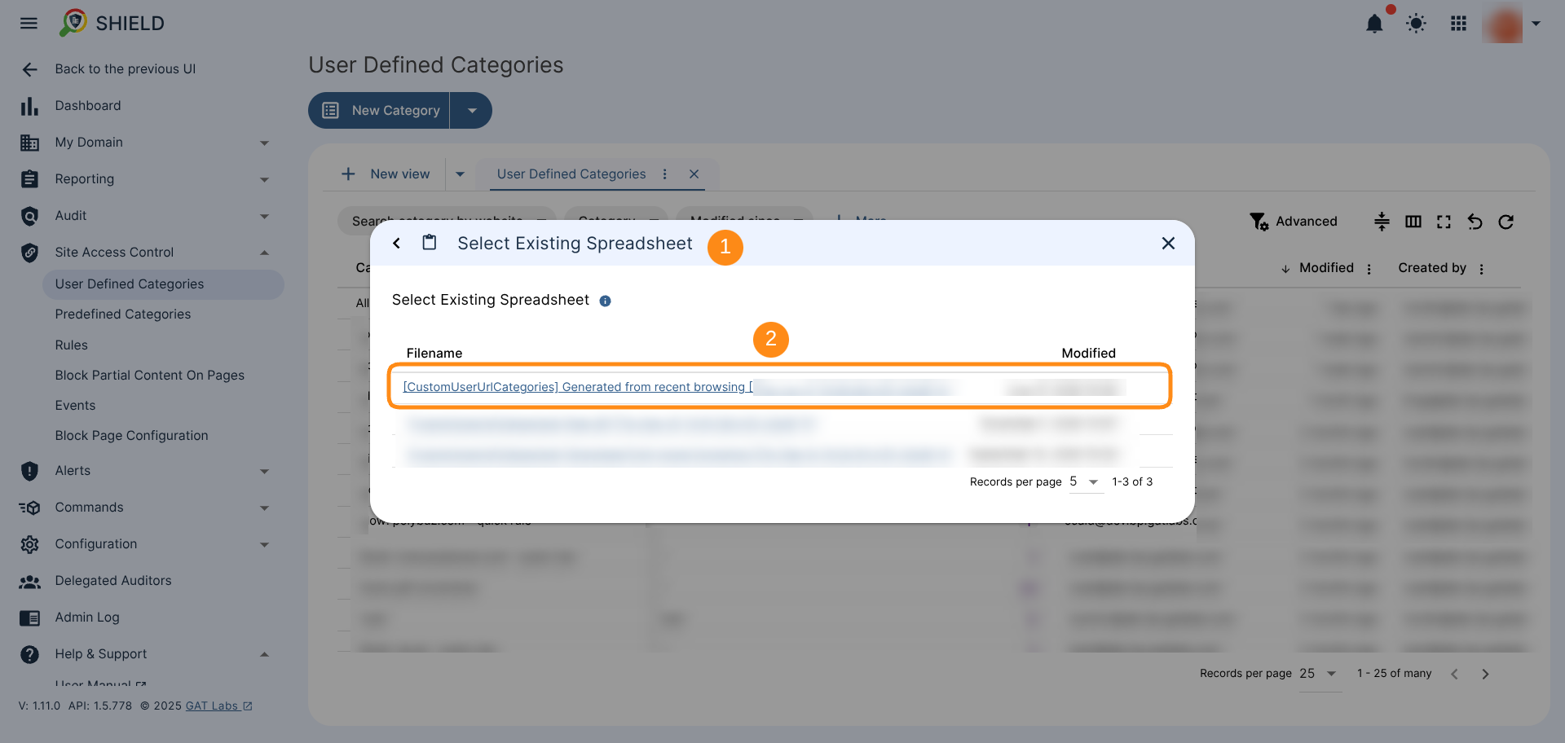Click the Modified header in the dialog

pyautogui.click(x=1088, y=353)
